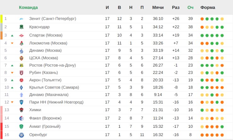Screen dimensions: 233x140
Task: Click the Спартак (Москва) logo icon
Action: [x=21, y=35]
